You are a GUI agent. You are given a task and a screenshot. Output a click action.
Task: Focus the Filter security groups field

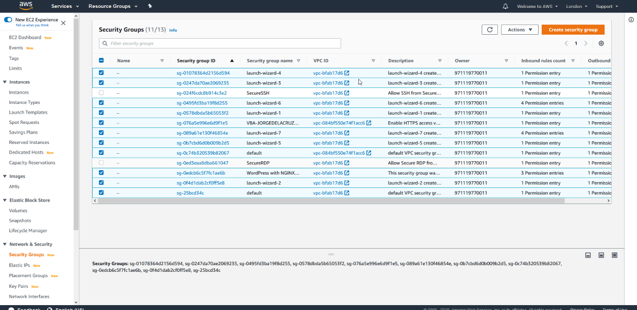pos(220,44)
